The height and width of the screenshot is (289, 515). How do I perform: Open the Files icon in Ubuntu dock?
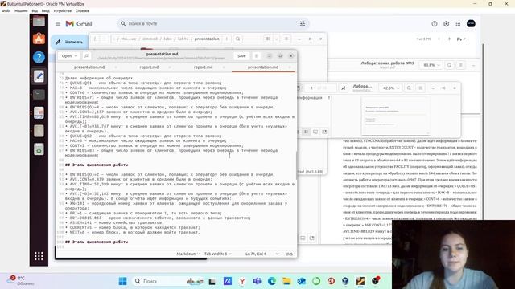39,22
